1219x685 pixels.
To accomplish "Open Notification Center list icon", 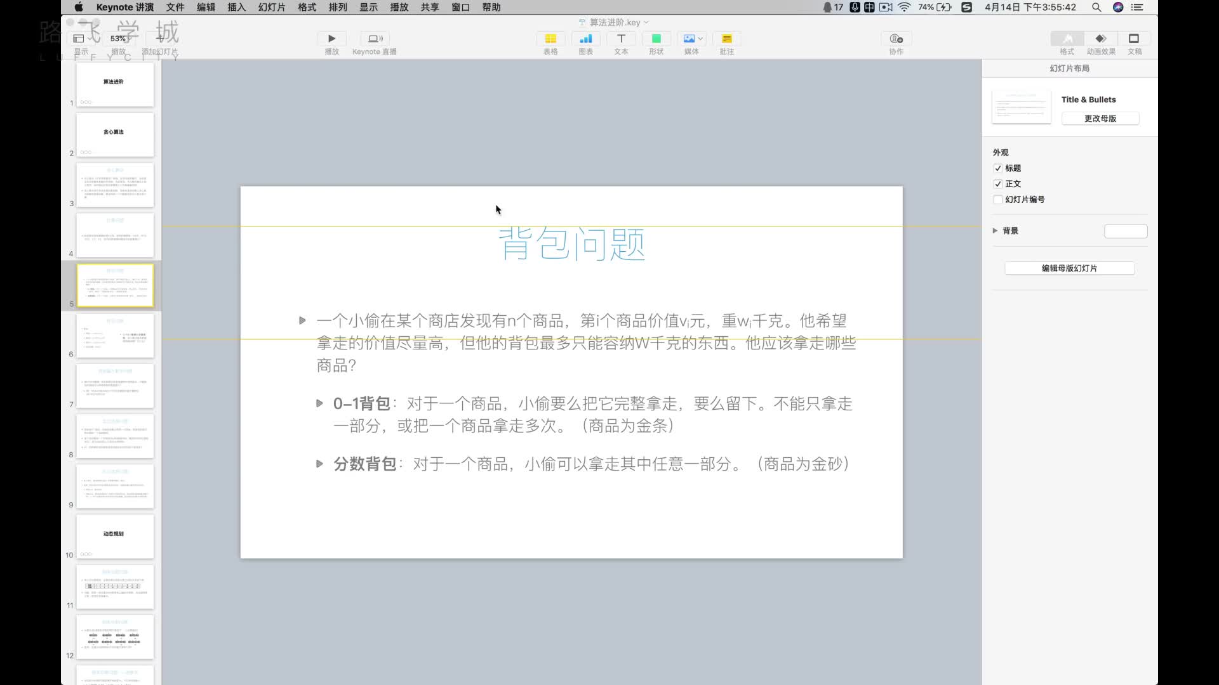I will point(1137,7).
